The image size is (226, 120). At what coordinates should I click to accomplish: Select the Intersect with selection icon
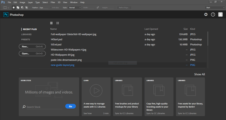click(x=27, y=8)
